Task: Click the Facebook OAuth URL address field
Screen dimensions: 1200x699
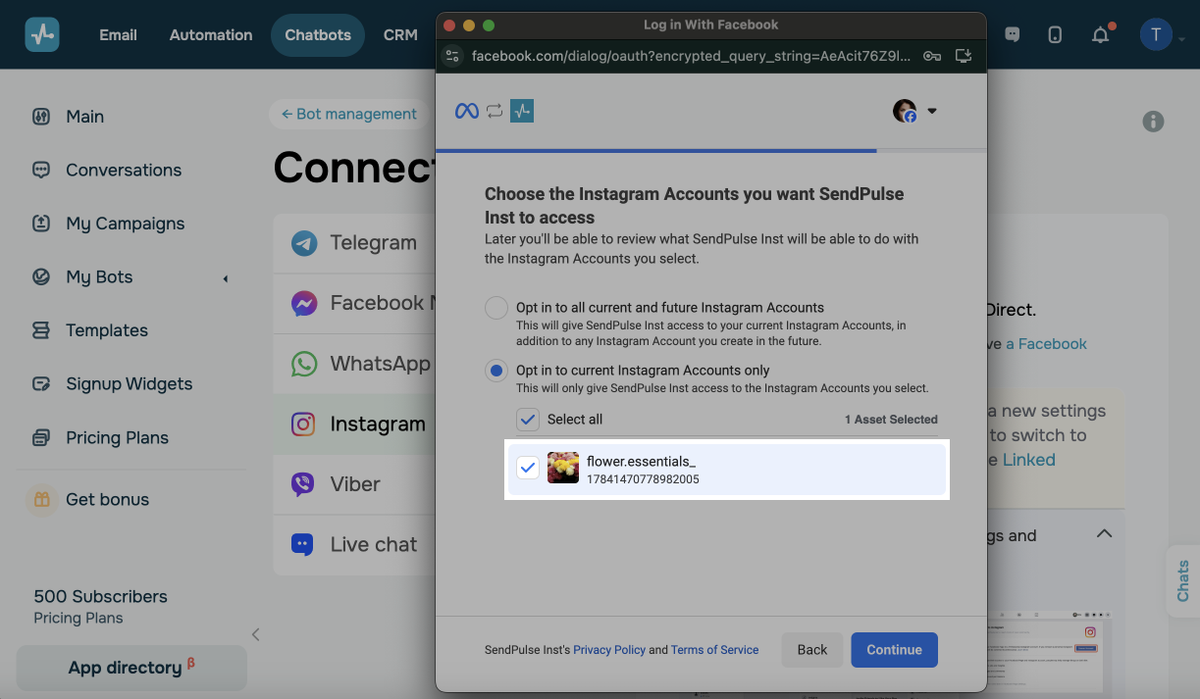Action: 692,56
